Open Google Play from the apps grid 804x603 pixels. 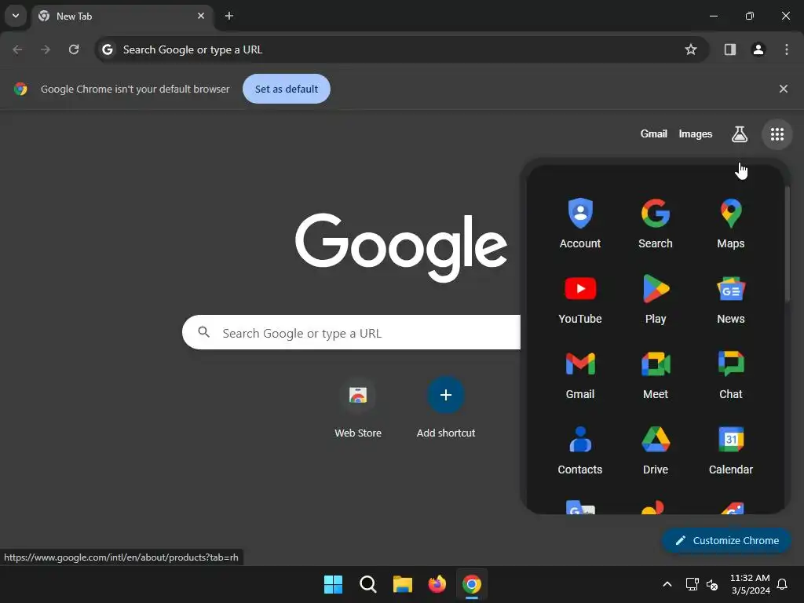(656, 298)
